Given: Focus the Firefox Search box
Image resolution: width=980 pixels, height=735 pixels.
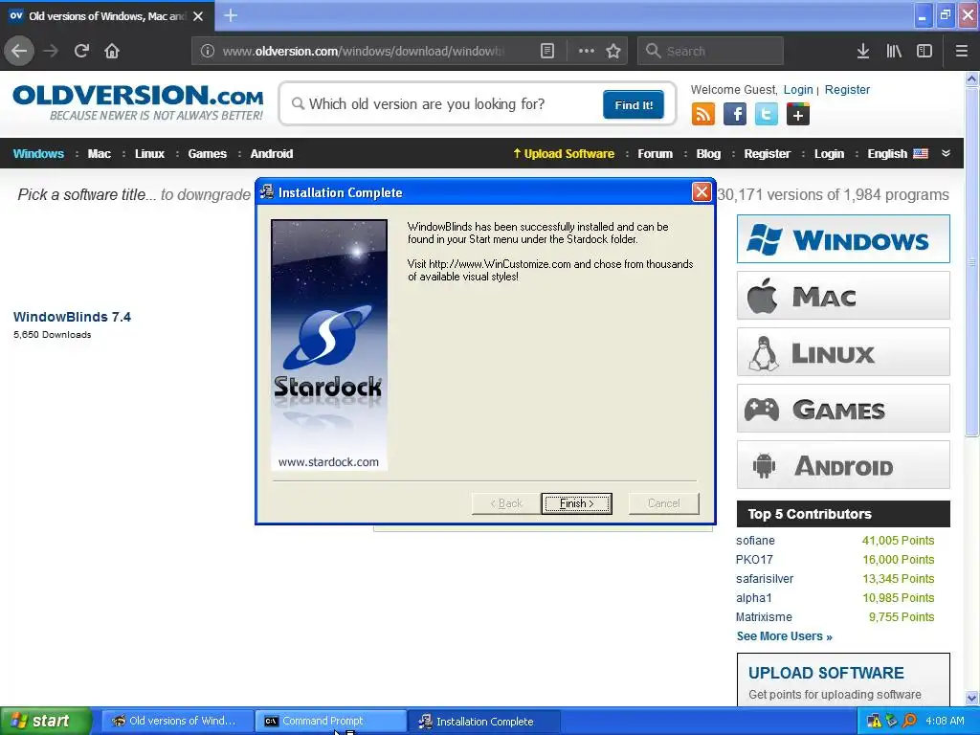Looking at the screenshot, I should [711, 52].
